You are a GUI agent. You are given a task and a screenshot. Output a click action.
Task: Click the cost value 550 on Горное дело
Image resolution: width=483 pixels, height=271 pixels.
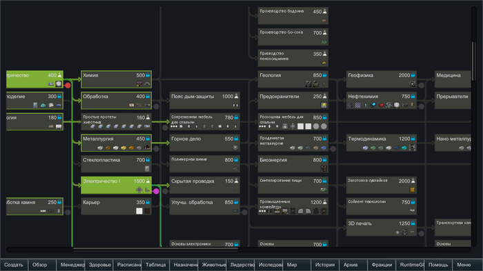click(x=229, y=139)
